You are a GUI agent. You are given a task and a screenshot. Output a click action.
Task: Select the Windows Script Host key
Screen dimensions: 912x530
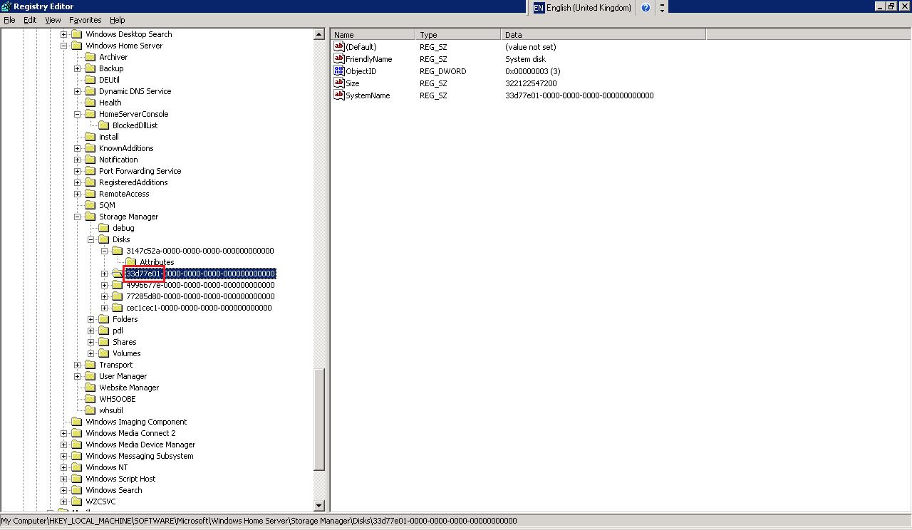point(120,479)
